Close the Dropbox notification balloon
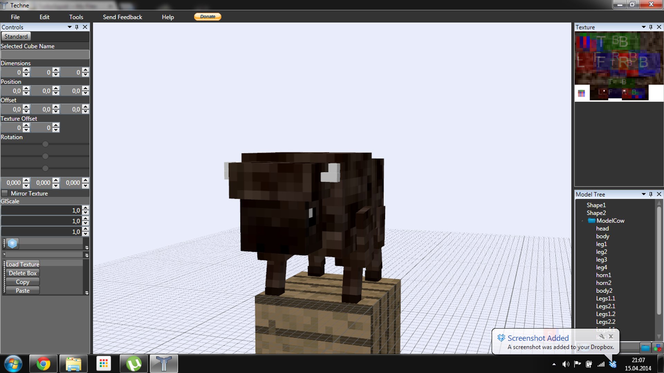This screenshot has height=373, width=664. click(x=611, y=336)
